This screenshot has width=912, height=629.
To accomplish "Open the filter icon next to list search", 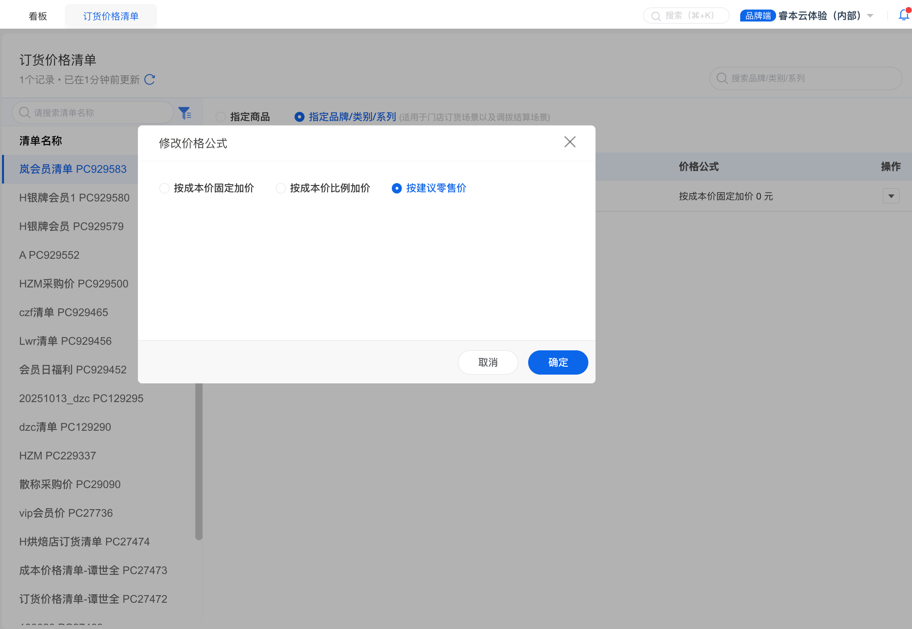I will (185, 113).
